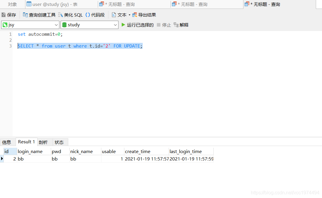Screen dimensions: 322x198
Task: Click the SELECT ... FOR UPDATE statement
Action: [80, 46]
